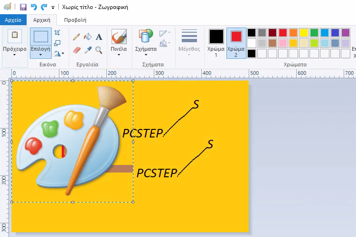Pick the orange palette swatch
Screen dimensions: 356x237
(x=293, y=33)
